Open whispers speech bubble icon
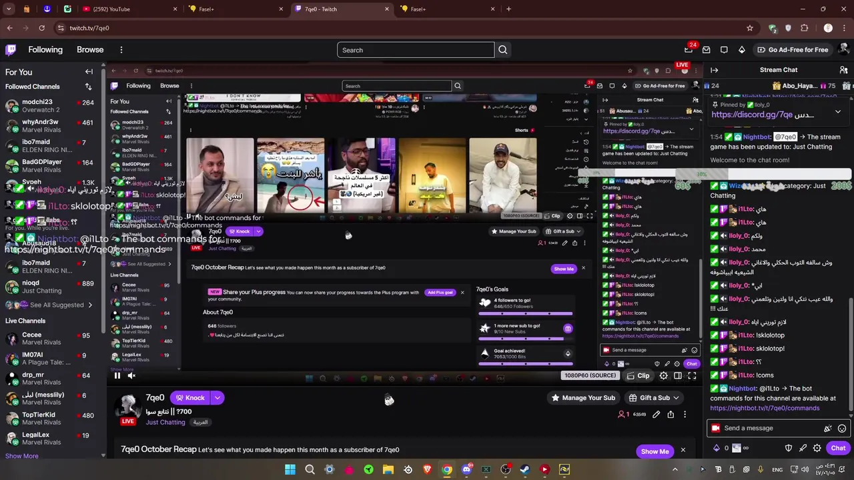This screenshot has height=480, width=854. coord(724,50)
